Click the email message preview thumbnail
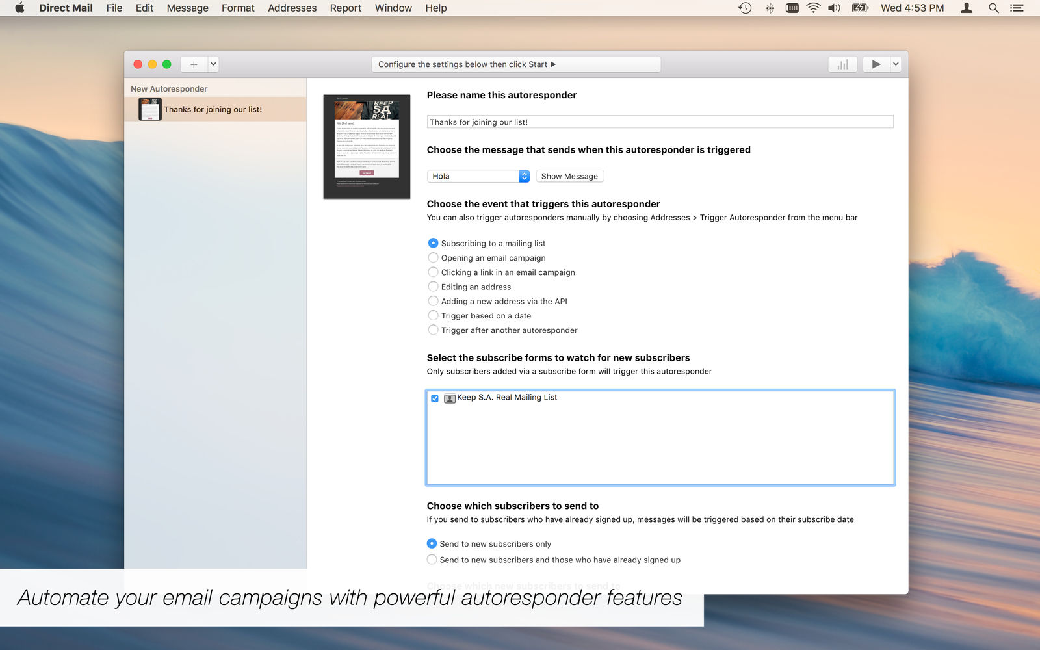The image size is (1040, 650). tap(367, 146)
